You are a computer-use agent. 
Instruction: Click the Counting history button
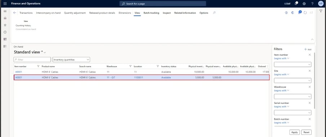23,26
